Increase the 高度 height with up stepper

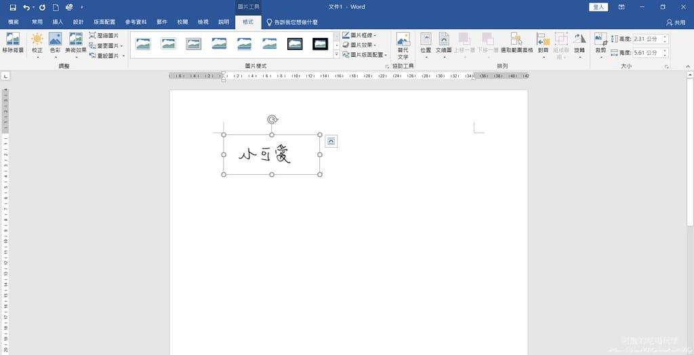tap(665, 37)
